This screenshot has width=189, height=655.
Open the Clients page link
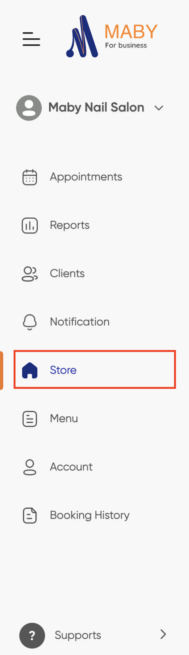coord(67,274)
